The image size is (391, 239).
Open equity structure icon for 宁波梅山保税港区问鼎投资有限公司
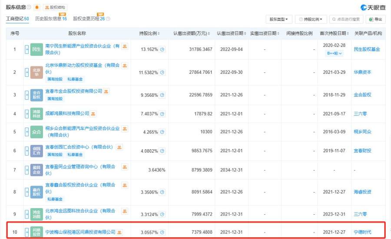[x=119, y=232]
